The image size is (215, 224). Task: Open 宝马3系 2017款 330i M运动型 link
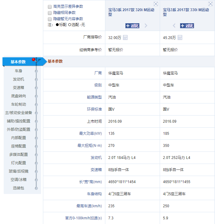186,12
